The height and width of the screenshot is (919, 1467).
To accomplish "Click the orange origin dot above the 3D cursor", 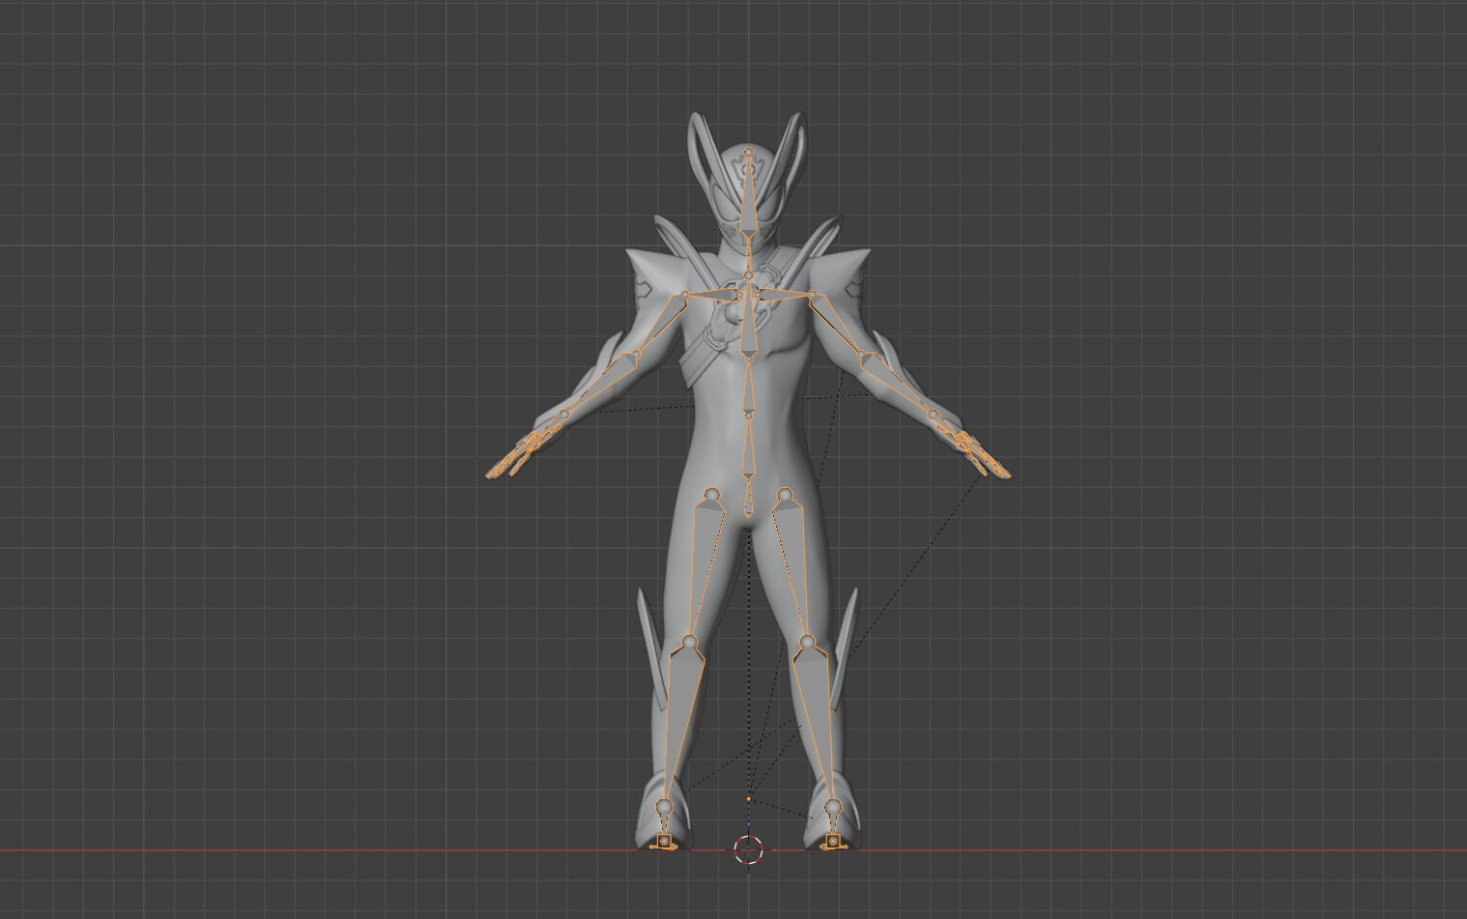I will (x=749, y=799).
